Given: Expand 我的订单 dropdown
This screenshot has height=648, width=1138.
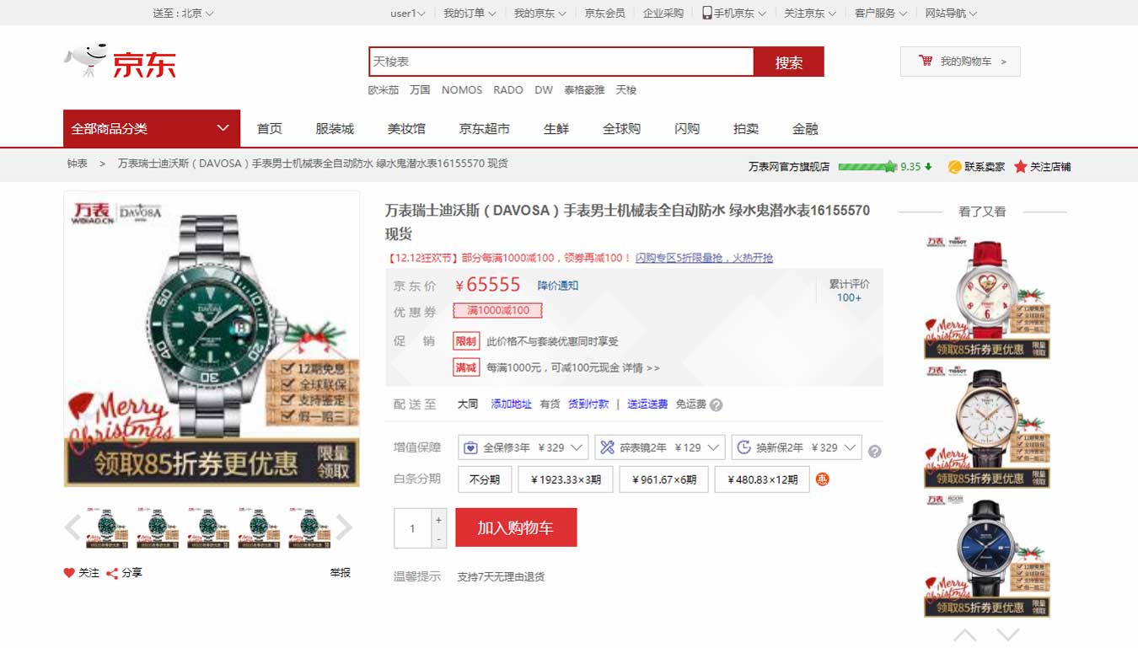Looking at the screenshot, I should pos(470,13).
